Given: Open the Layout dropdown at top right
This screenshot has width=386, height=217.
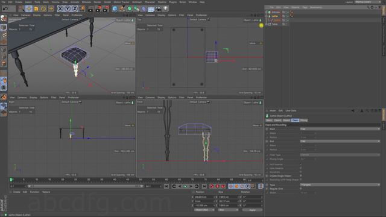Looking at the screenshot, I should pyautogui.click(x=368, y=2).
